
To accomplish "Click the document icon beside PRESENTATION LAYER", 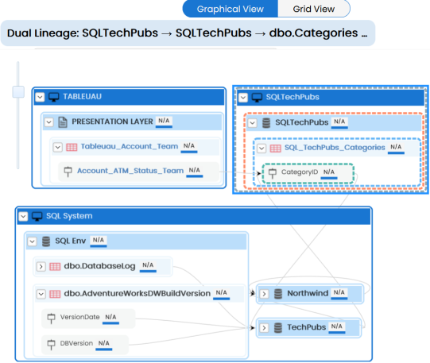I will [63, 122].
